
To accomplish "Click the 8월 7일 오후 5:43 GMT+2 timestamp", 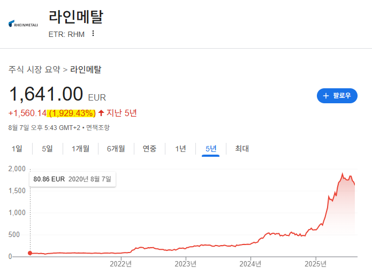I will click(44, 127).
